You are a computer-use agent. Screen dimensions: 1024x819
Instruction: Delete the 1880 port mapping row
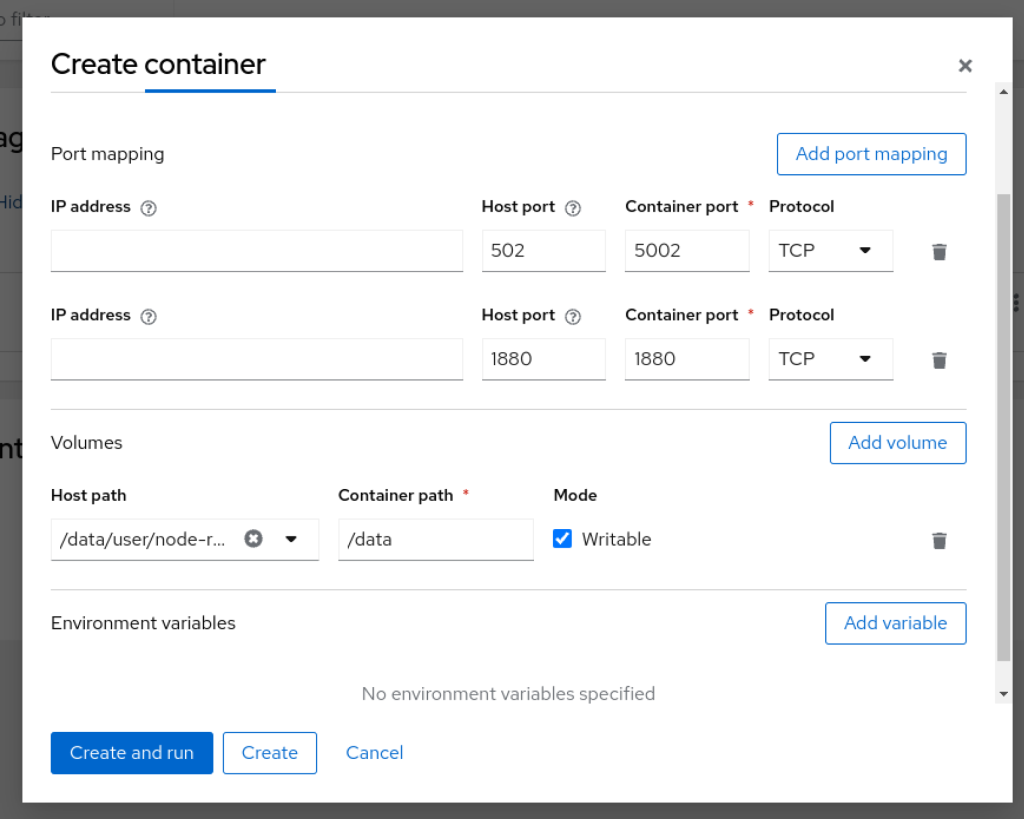(939, 360)
